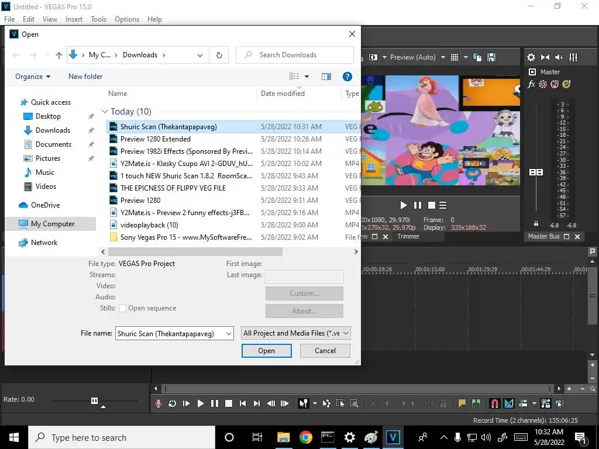Viewport: 599px width, 449px height.
Task: Click Play in the timeline transport bar
Action: coord(201,403)
